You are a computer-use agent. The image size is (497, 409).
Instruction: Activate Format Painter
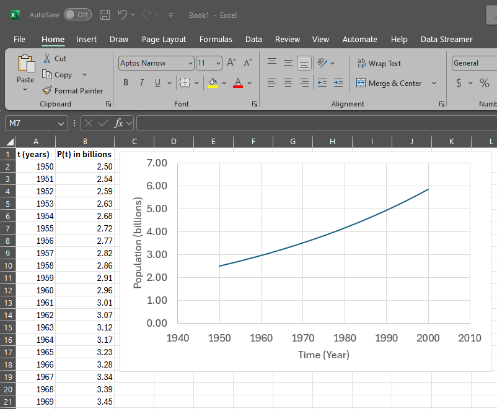(73, 91)
